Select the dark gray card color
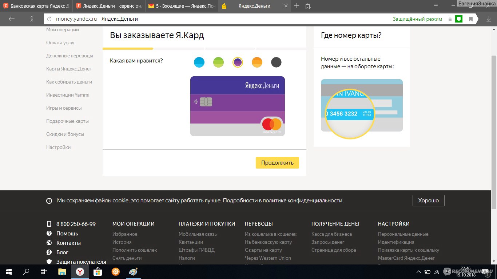Image resolution: width=497 pixels, height=279 pixels. coord(276,62)
